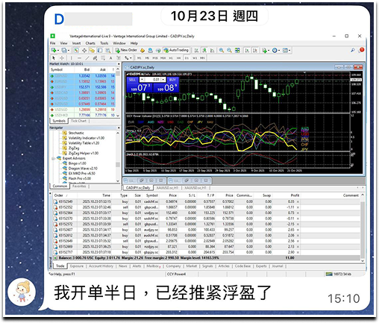379x323 pixels.
Task: Switch chart to D1 timeframe
Action: 187,58
